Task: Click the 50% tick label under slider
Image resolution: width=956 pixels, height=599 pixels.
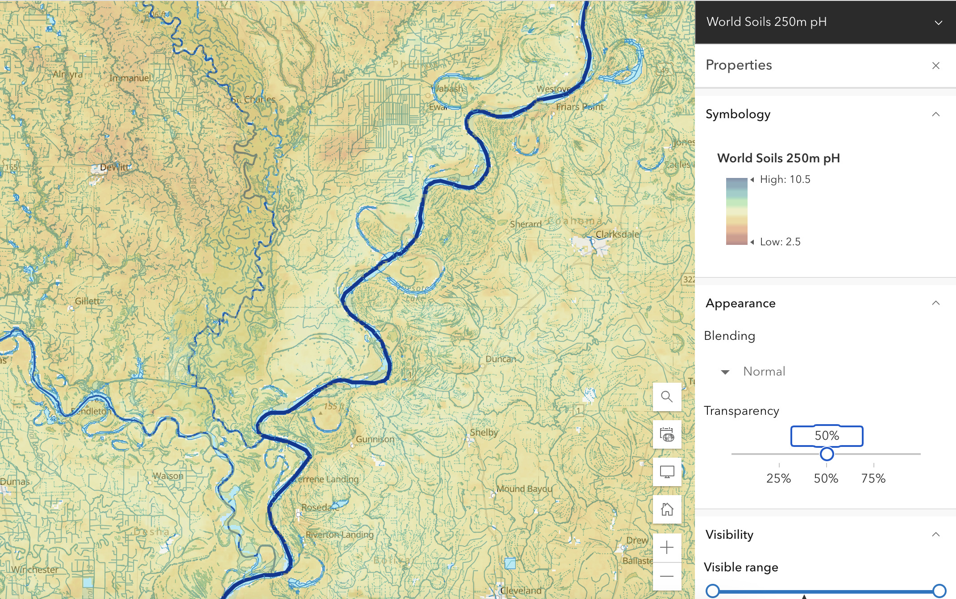Action: coord(826,478)
